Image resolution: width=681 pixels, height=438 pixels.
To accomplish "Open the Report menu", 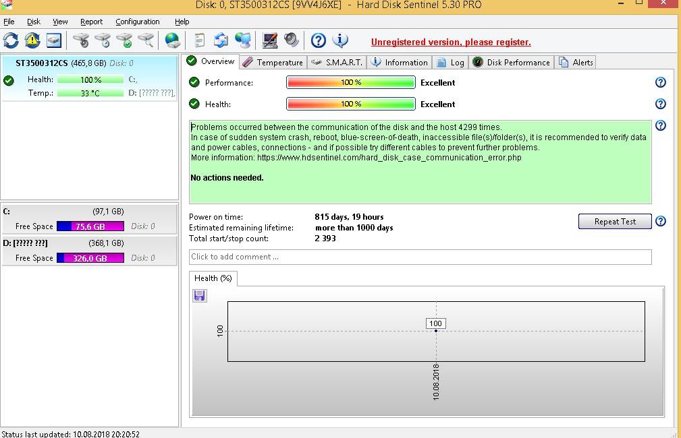I will [x=91, y=22].
